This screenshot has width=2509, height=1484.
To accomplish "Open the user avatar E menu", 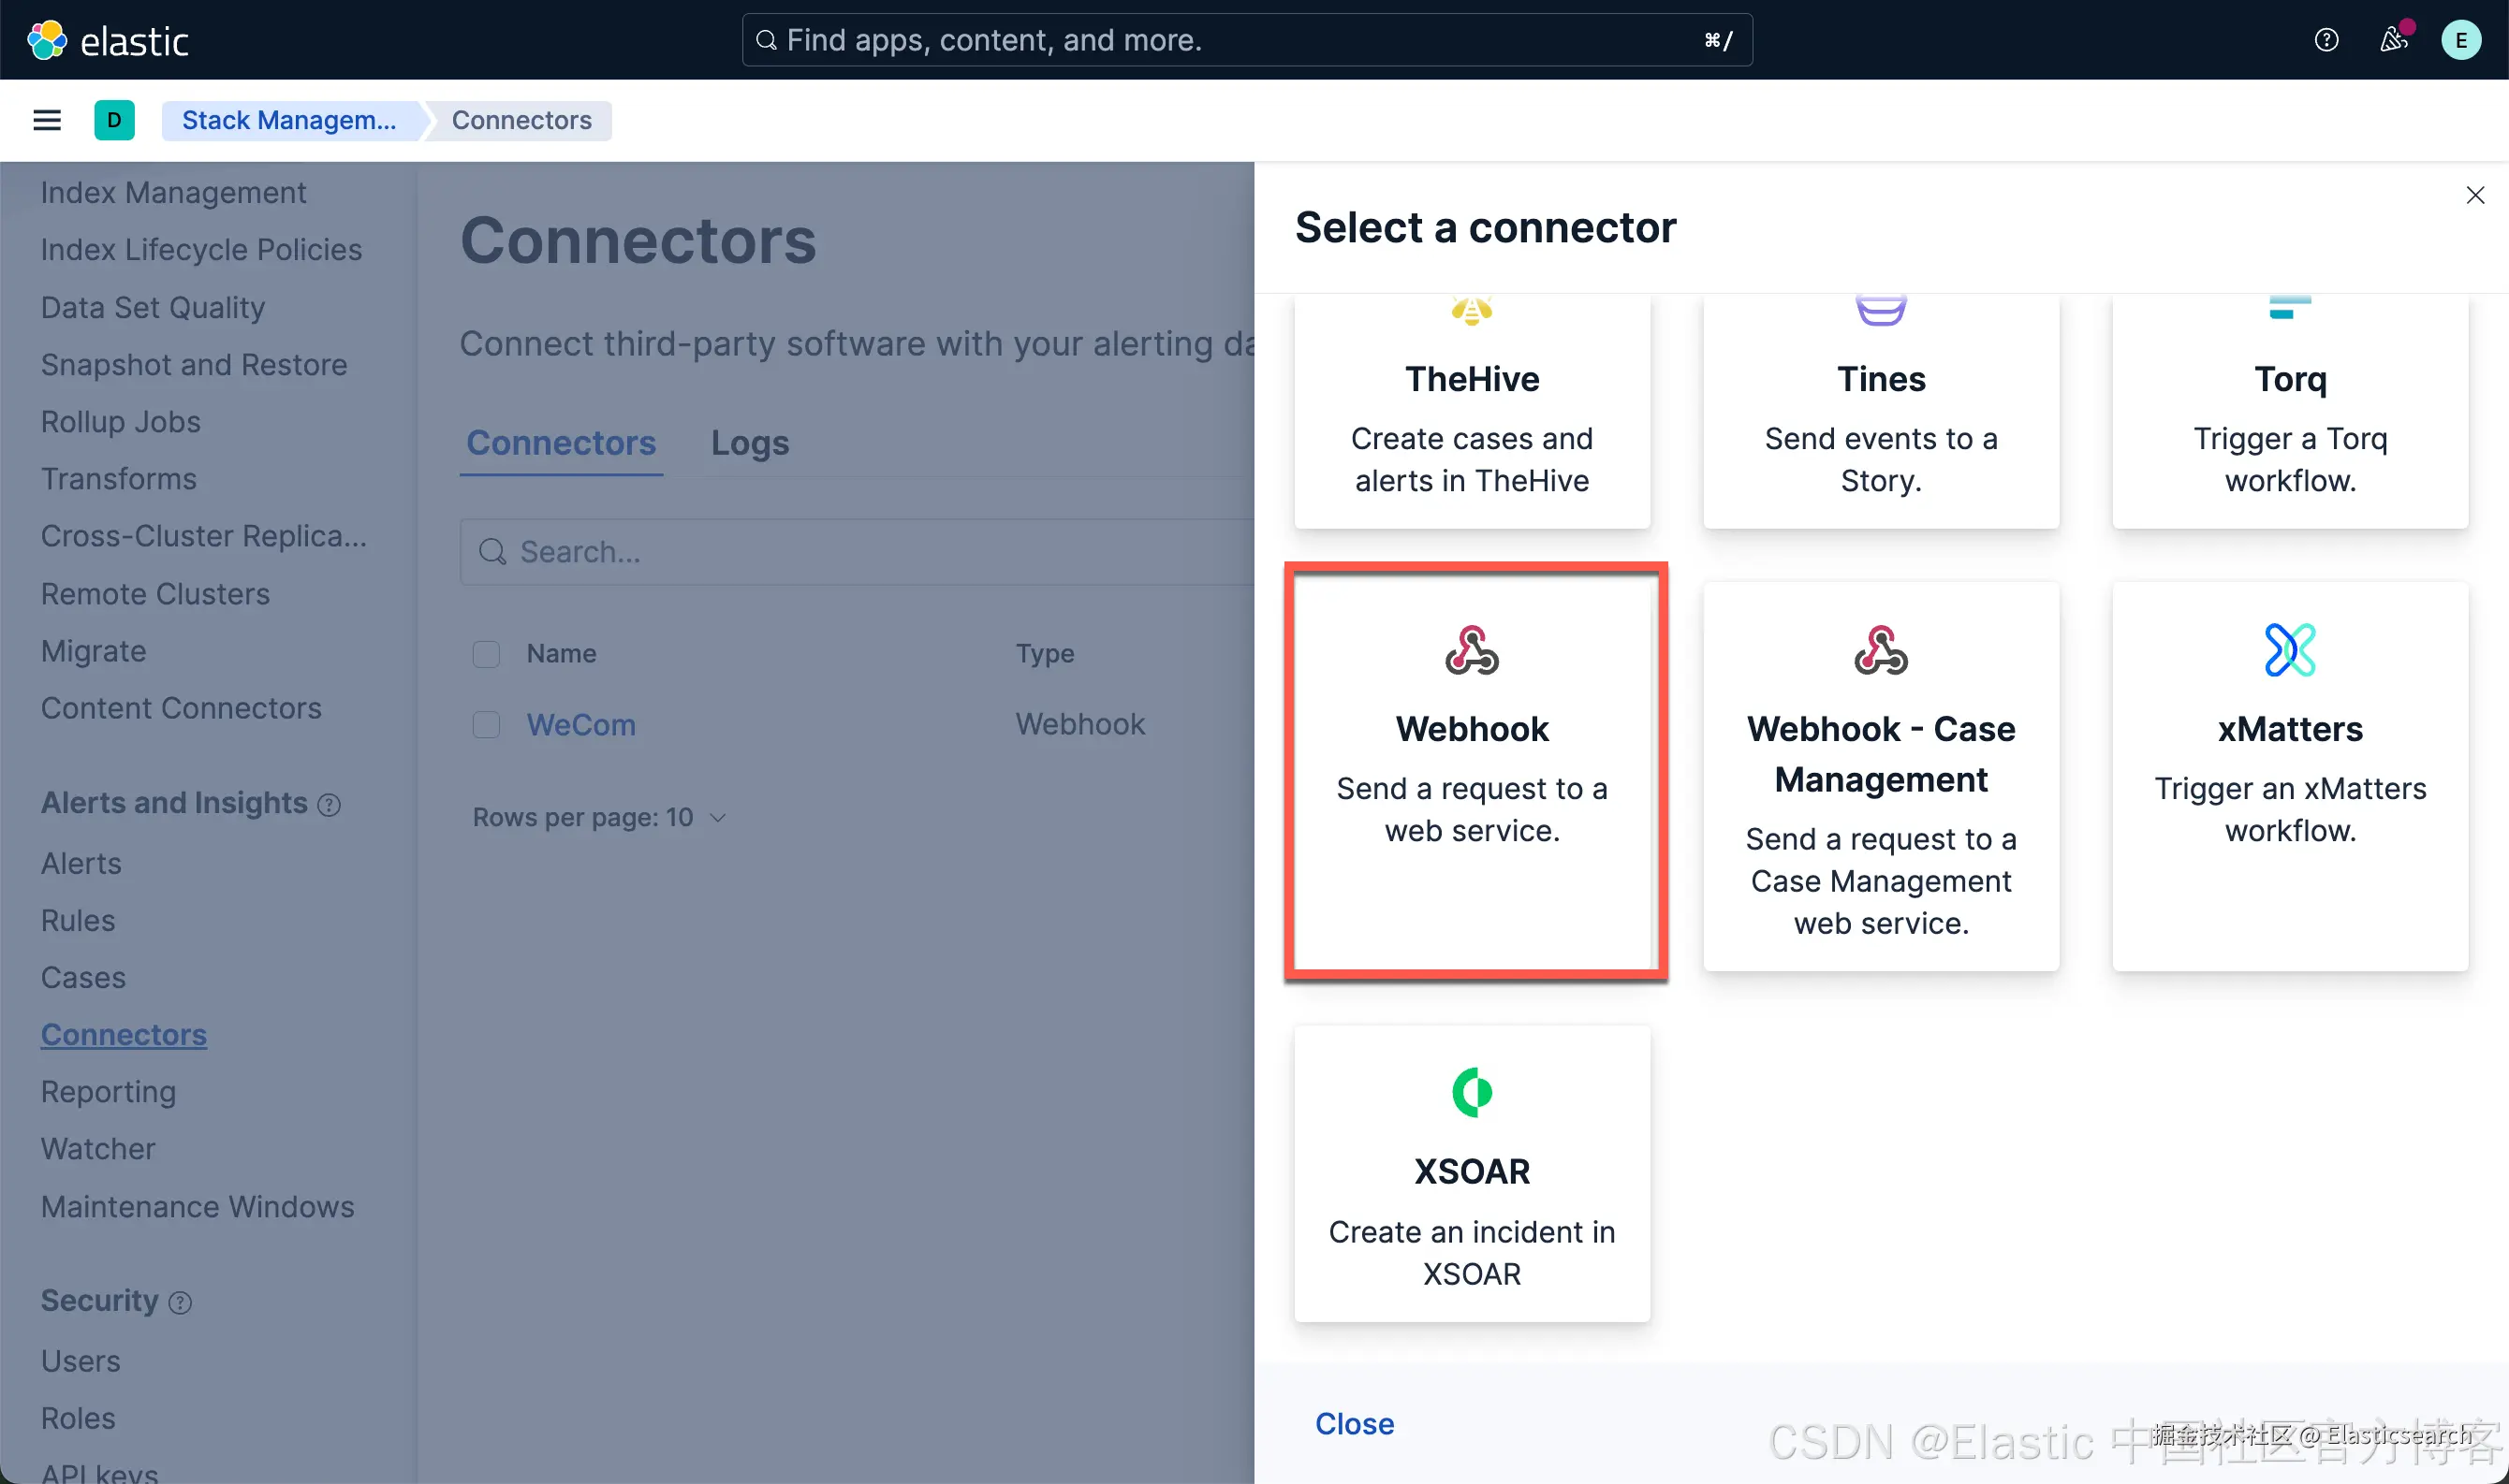I will pos(2461,40).
